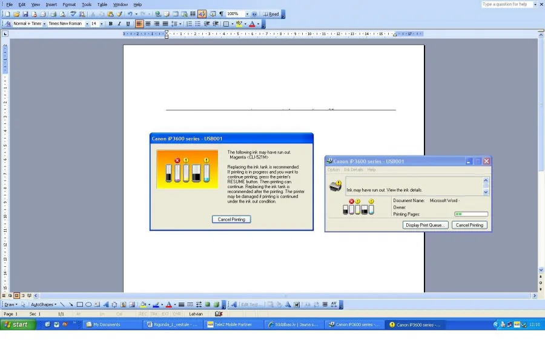Image resolution: width=545 pixels, height=340 pixels.
Task: Apply red font color in Formatting toolbar
Action: click(253, 24)
